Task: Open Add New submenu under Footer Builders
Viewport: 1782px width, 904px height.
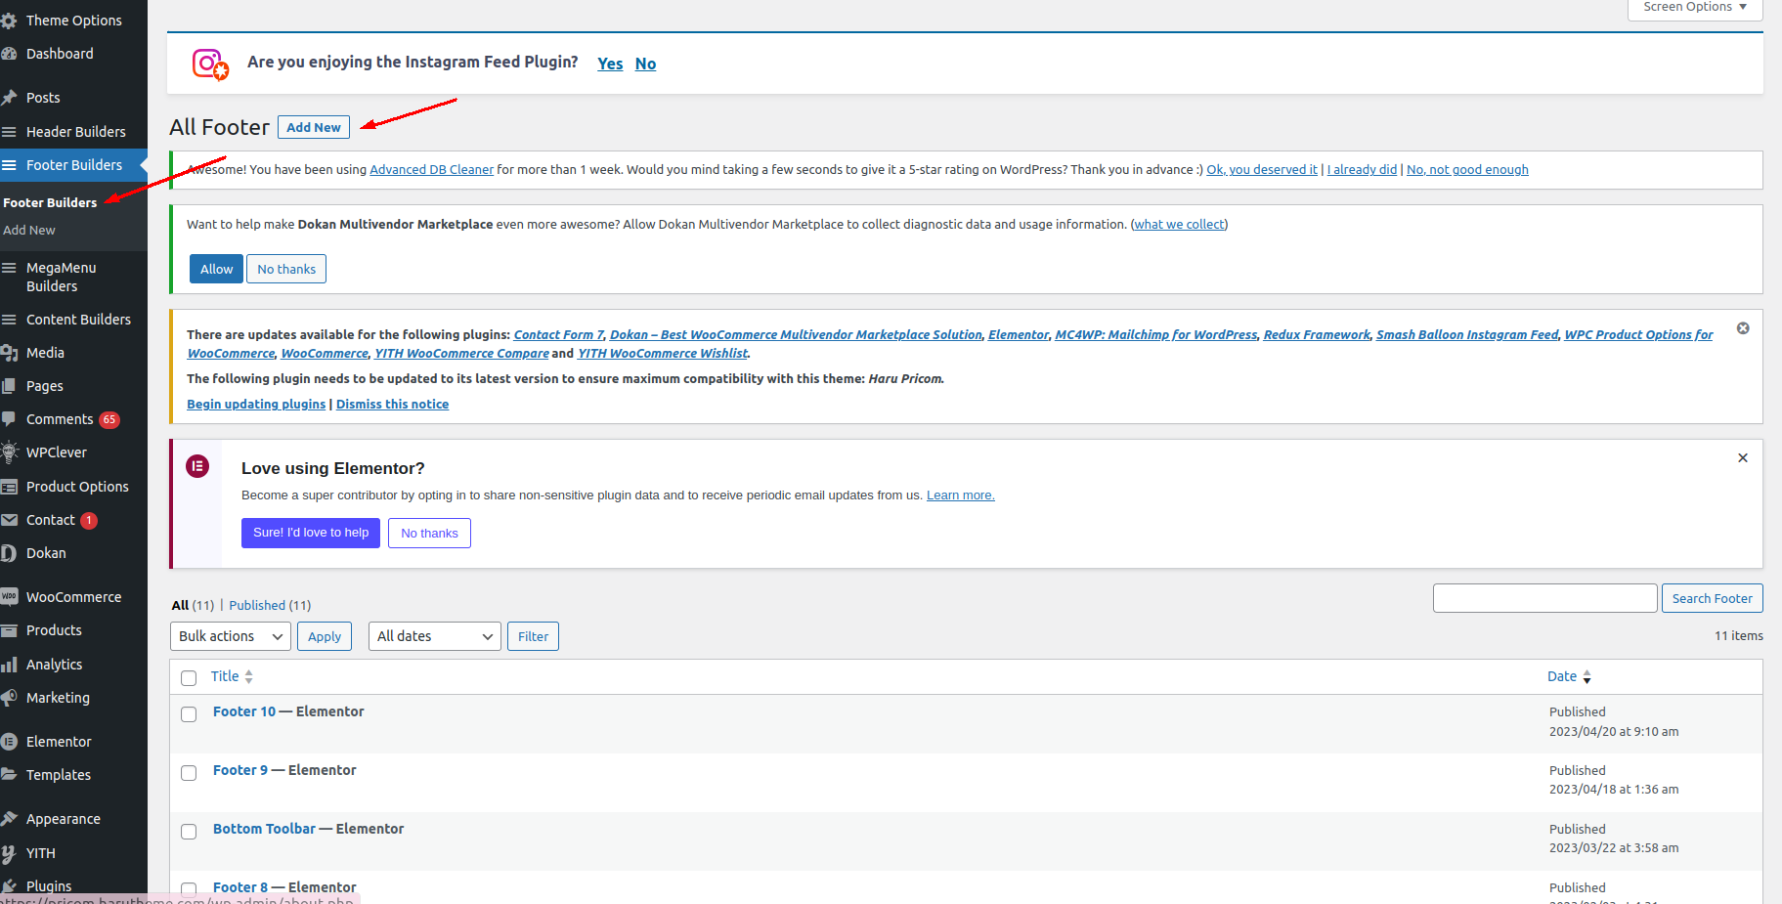Action: [29, 230]
